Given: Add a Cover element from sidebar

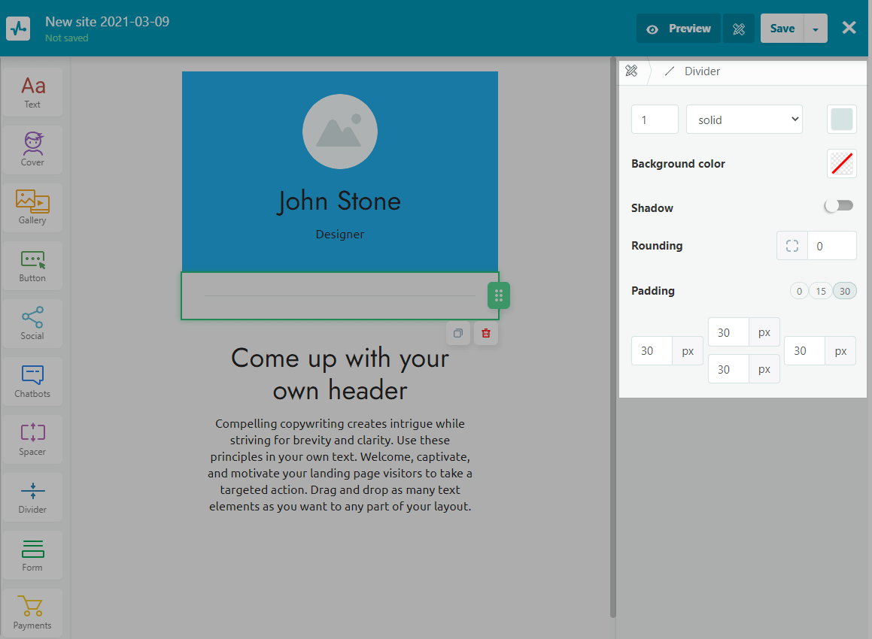Looking at the screenshot, I should click(x=32, y=150).
